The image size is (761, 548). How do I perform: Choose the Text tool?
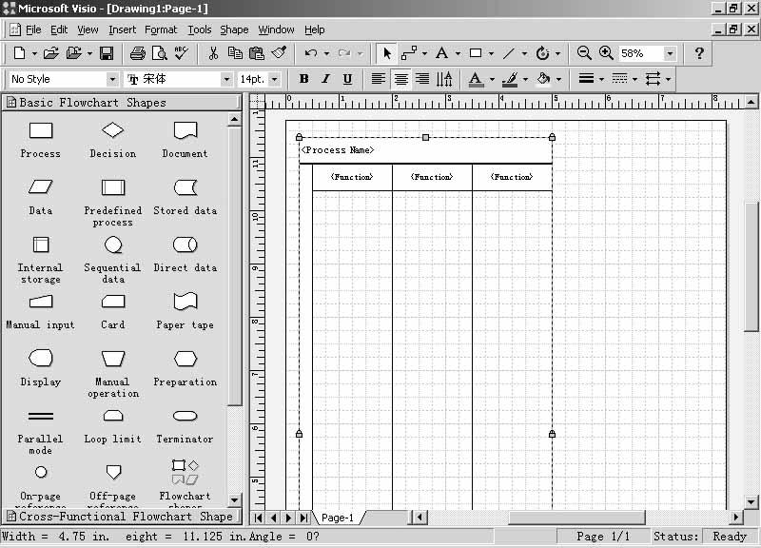pos(441,54)
